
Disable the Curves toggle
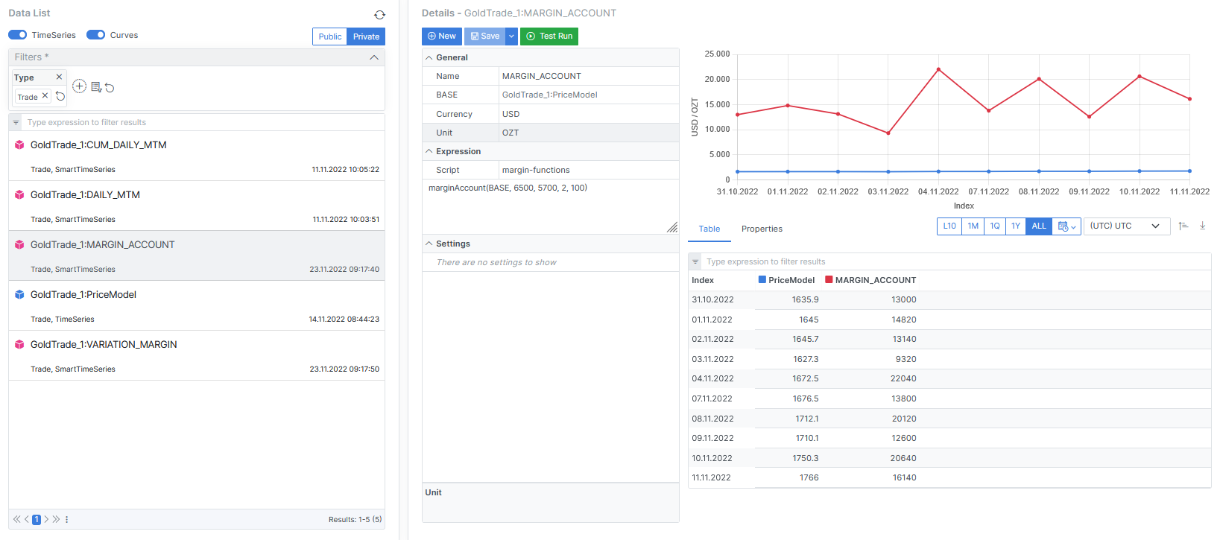[x=95, y=35]
